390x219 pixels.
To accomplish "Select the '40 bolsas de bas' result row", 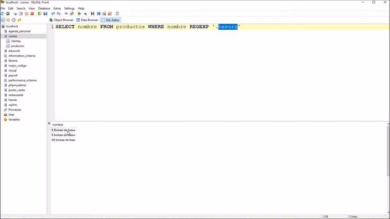I will tap(63, 140).
